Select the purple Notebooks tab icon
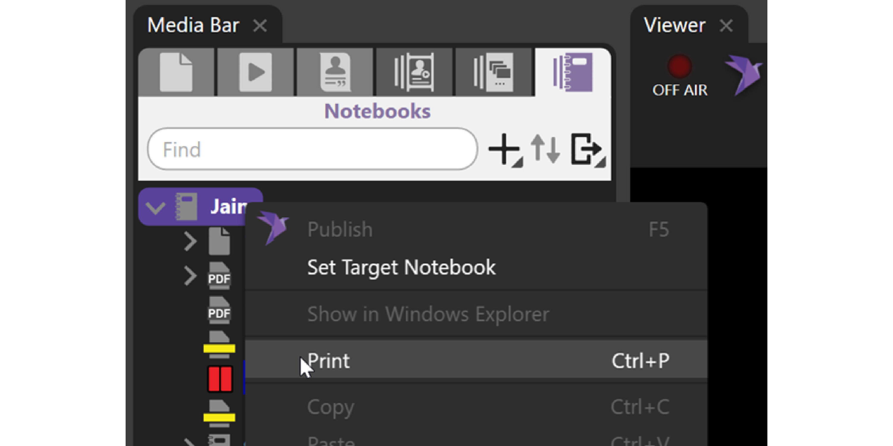The width and height of the screenshot is (893, 446). pyautogui.click(x=573, y=72)
